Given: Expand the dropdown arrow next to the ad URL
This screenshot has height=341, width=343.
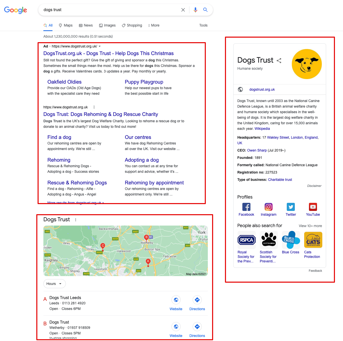Looking at the screenshot, I should pos(100,46).
